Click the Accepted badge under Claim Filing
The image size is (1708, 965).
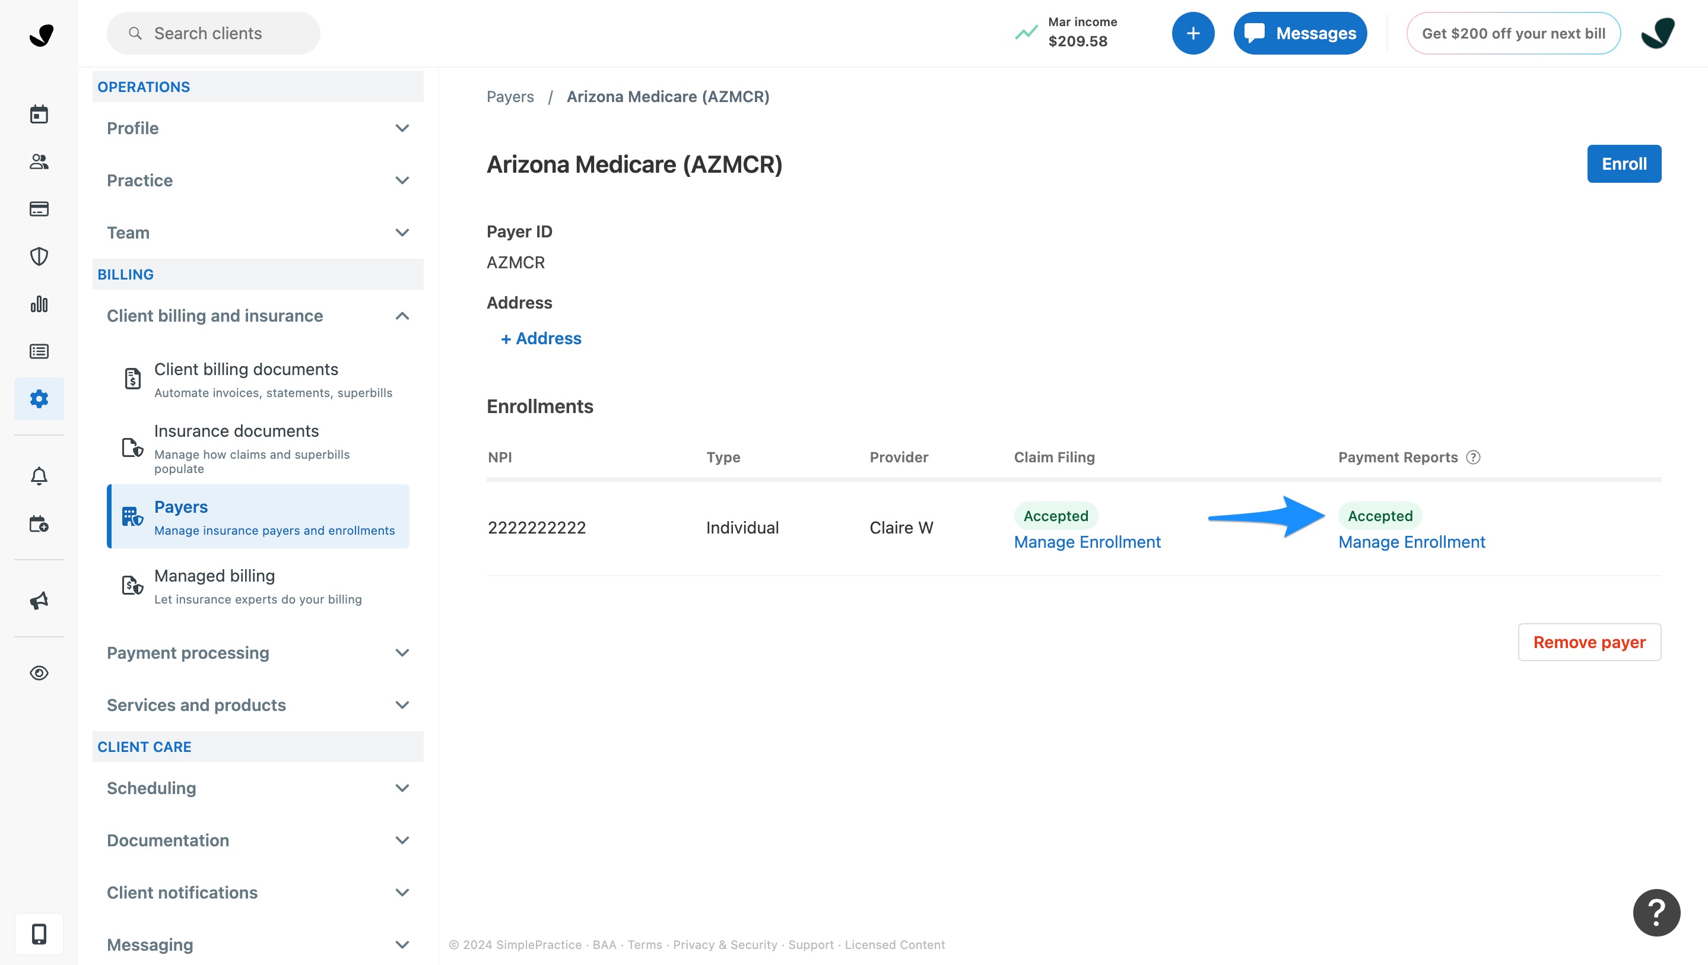[1056, 515]
